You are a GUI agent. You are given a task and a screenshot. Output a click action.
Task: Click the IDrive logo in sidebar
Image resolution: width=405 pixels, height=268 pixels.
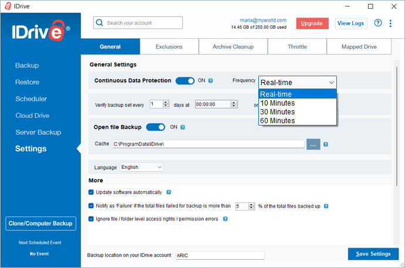pyautogui.click(x=41, y=30)
